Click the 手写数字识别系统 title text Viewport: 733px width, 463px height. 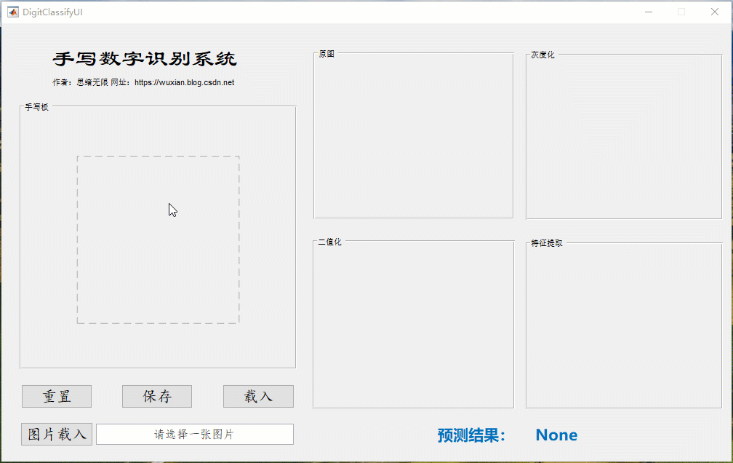(145, 59)
